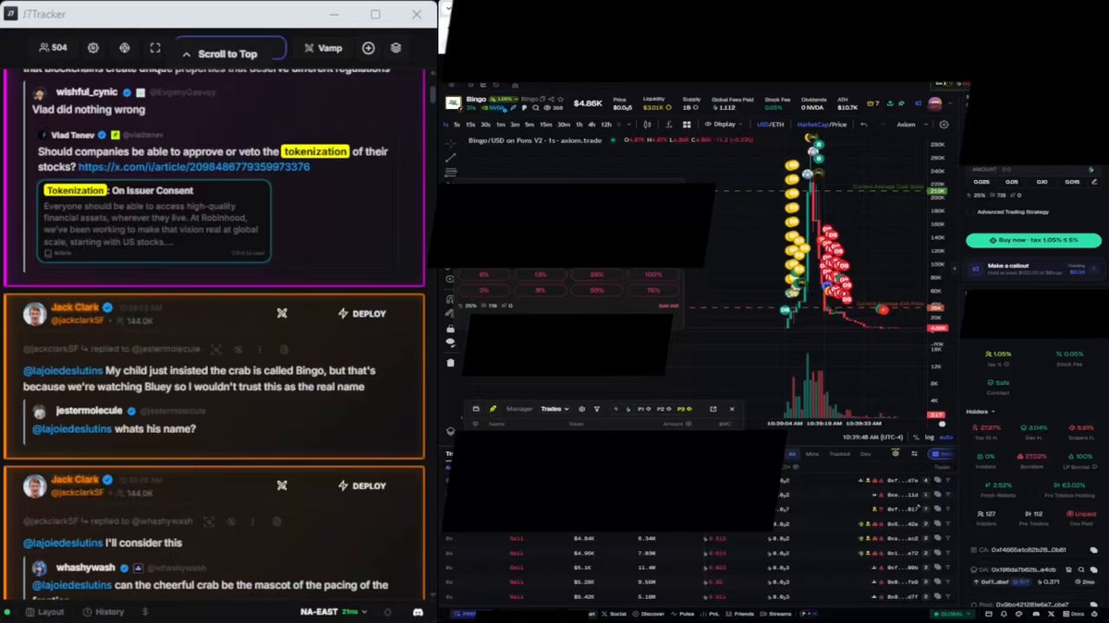The width and height of the screenshot is (1109, 623).
Task: Click the plus circle icon beside Vamp
Action: tap(368, 48)
